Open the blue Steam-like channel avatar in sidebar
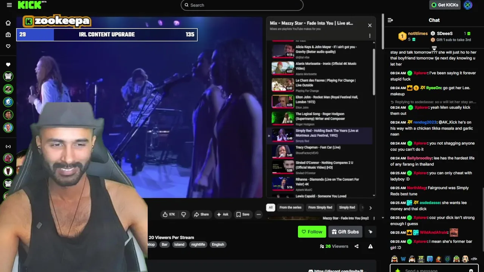484x272 pixels. pyautogui.click(x=8, y=102)
